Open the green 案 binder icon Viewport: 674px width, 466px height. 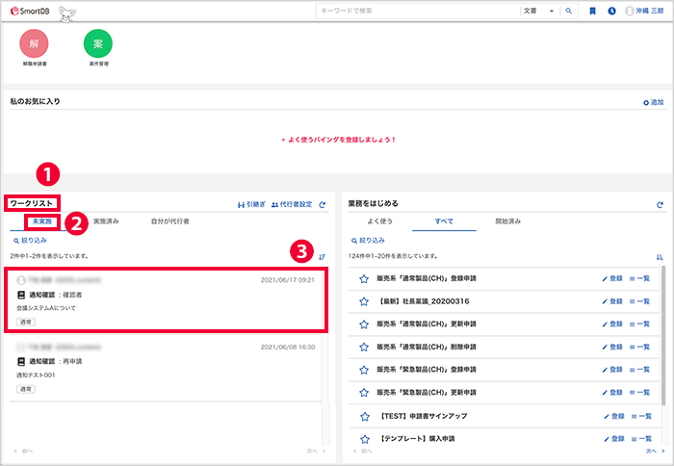[x=98, y=43]
